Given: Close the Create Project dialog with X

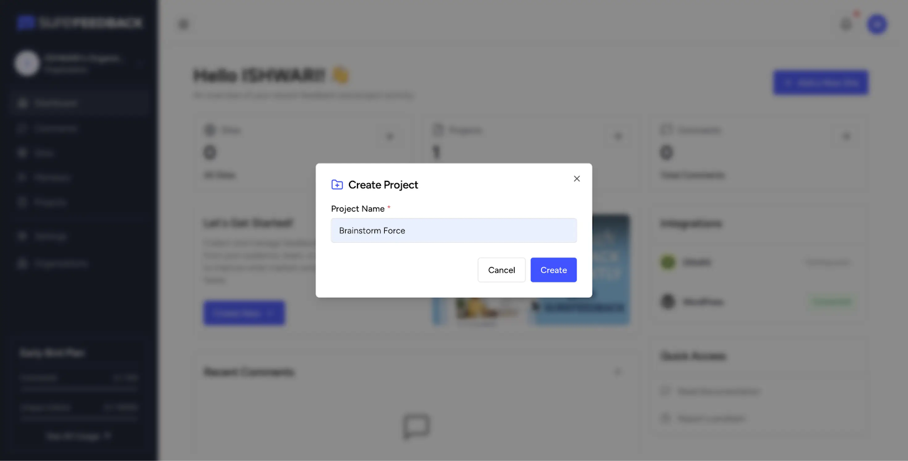Looking at the screenshot, I should (577, 179).
